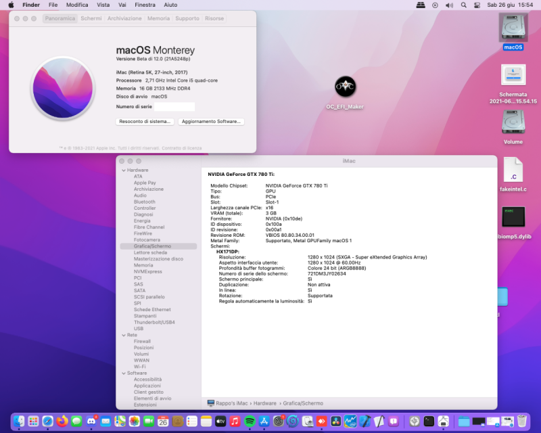Open the Trash in the dock
Screen dimensions: 541x433
tap(522, 421)
